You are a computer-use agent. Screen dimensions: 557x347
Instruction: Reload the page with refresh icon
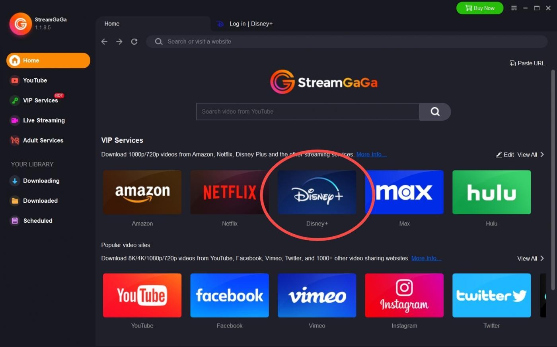click(x=134, y=41)
